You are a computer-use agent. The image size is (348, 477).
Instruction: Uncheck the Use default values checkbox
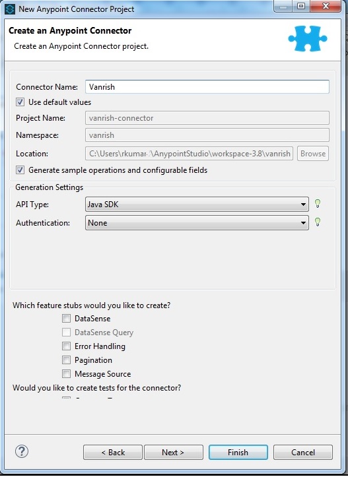coord(20,102)
